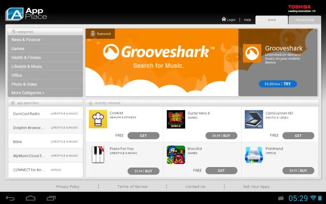Open the Piano For You app icon
The height and width of the screenshot is (204, 326).
[98, 154]
